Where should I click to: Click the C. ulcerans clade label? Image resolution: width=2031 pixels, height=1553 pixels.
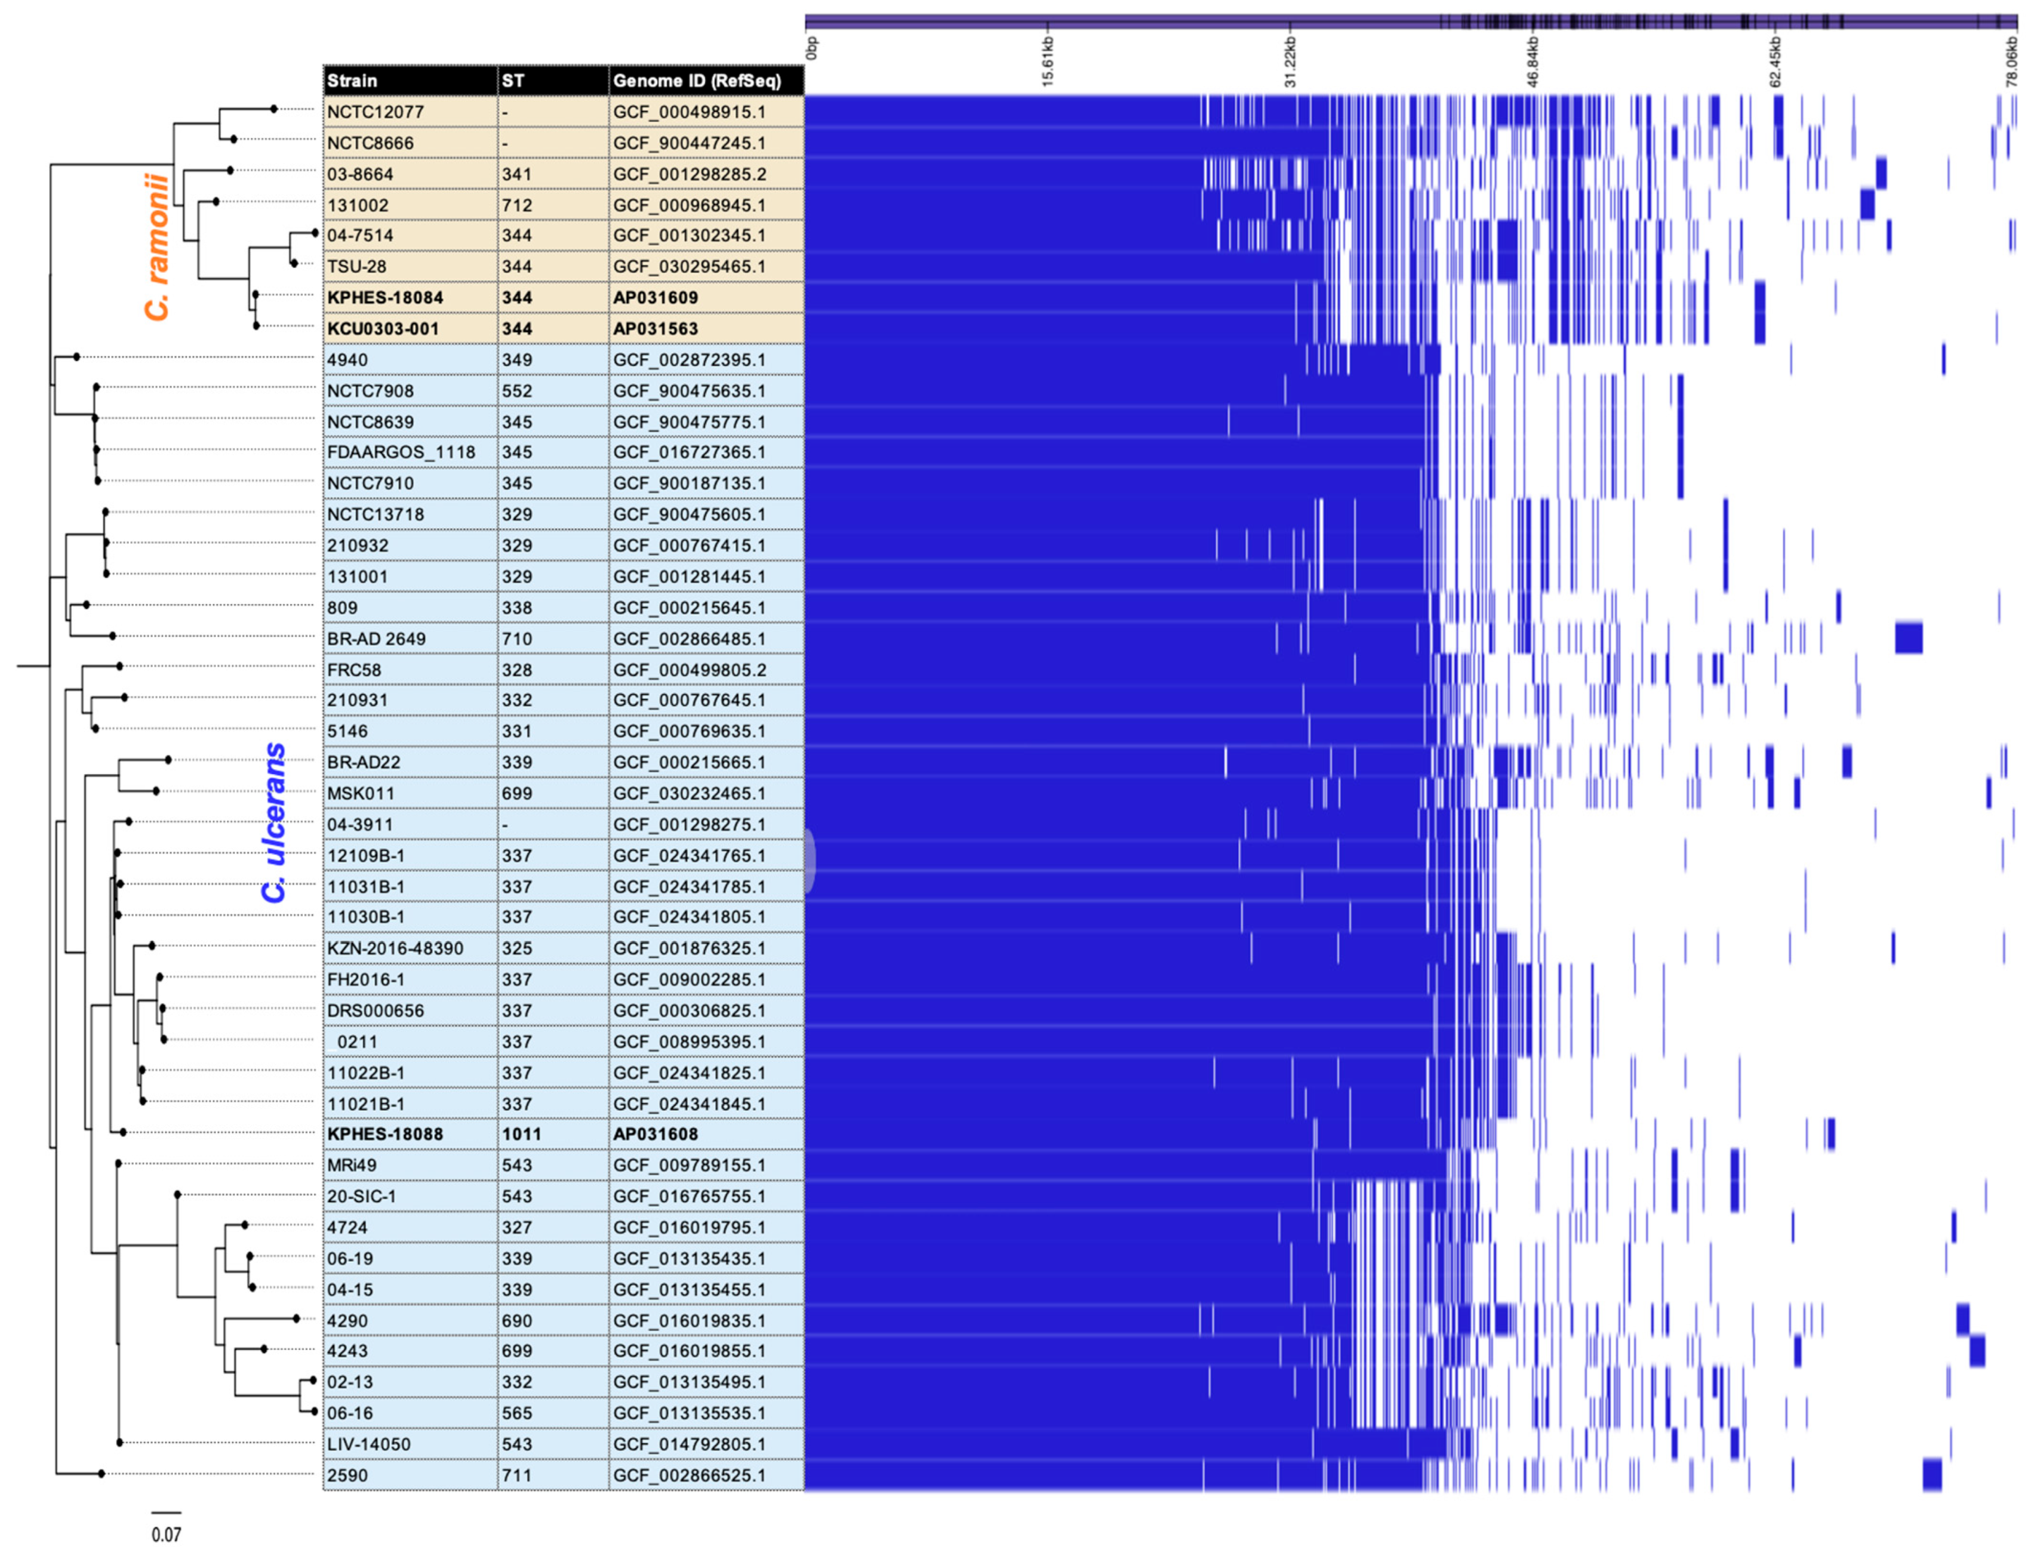(x=273, y=822)
